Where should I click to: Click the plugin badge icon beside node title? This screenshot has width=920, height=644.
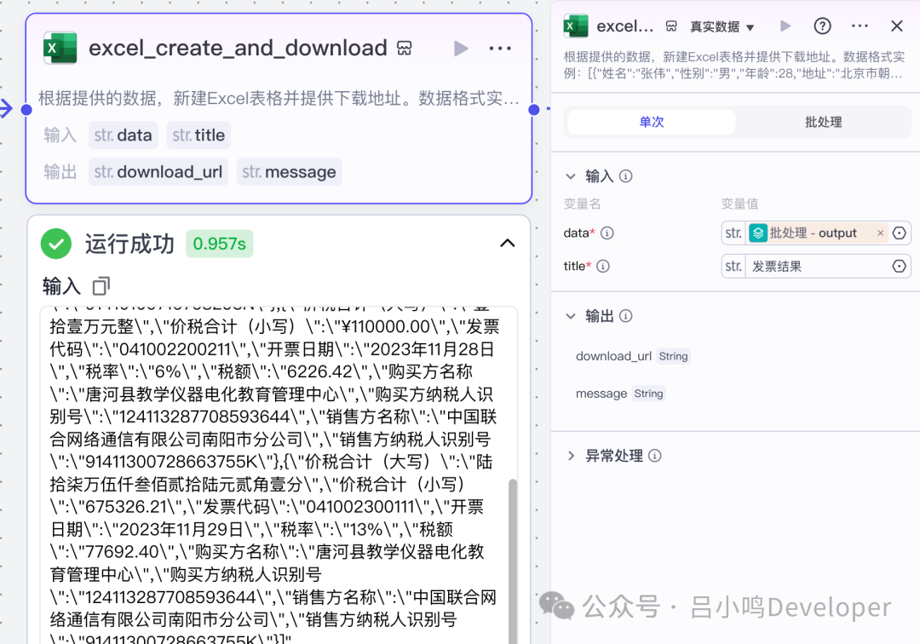(405, 48)
